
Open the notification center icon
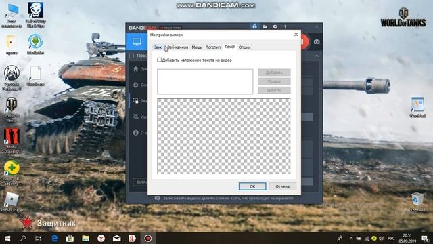coord(425,238)
